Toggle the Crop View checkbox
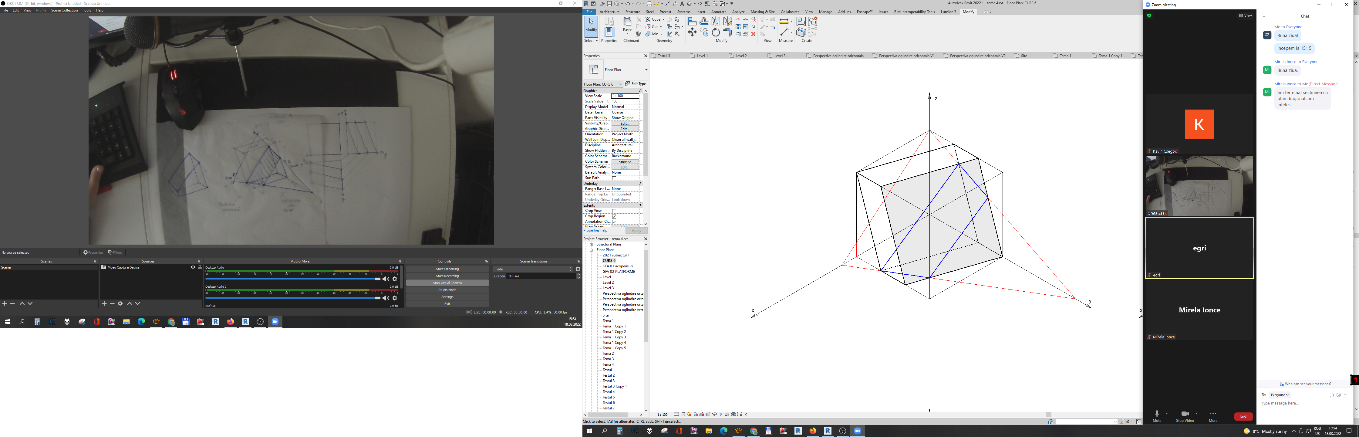The image size is (1359, 437). coord(614,211)
